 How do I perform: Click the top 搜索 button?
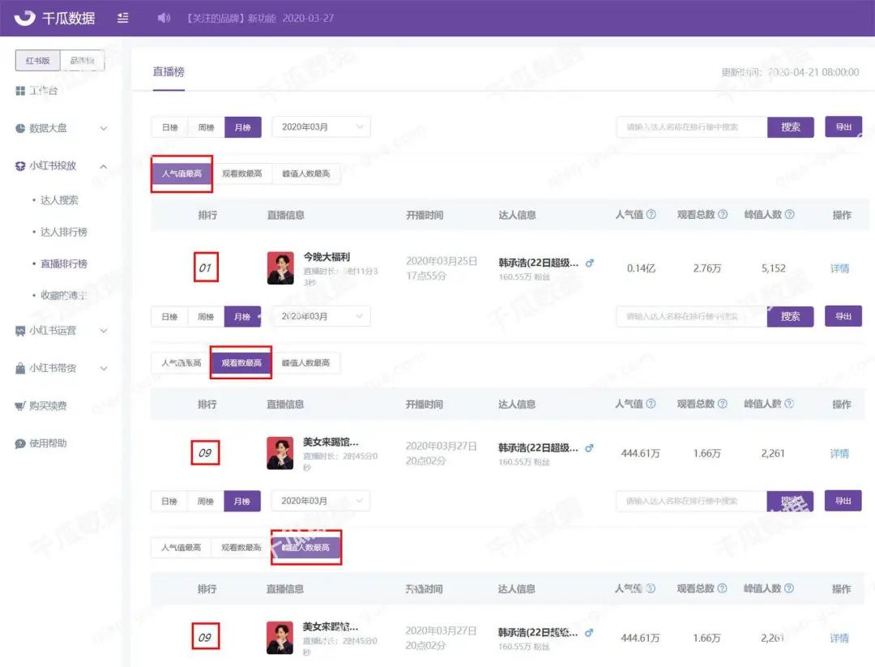click(x=790, y=127)
